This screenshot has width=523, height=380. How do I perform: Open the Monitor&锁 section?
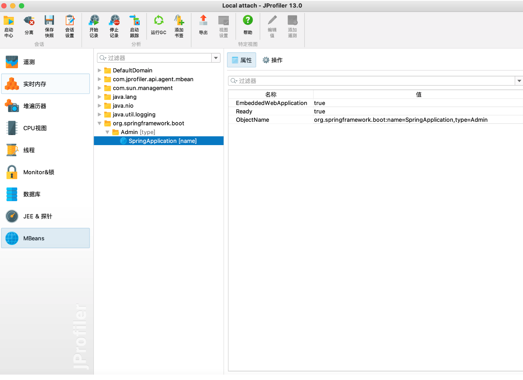pyautogui.click(x=46, y=172)
